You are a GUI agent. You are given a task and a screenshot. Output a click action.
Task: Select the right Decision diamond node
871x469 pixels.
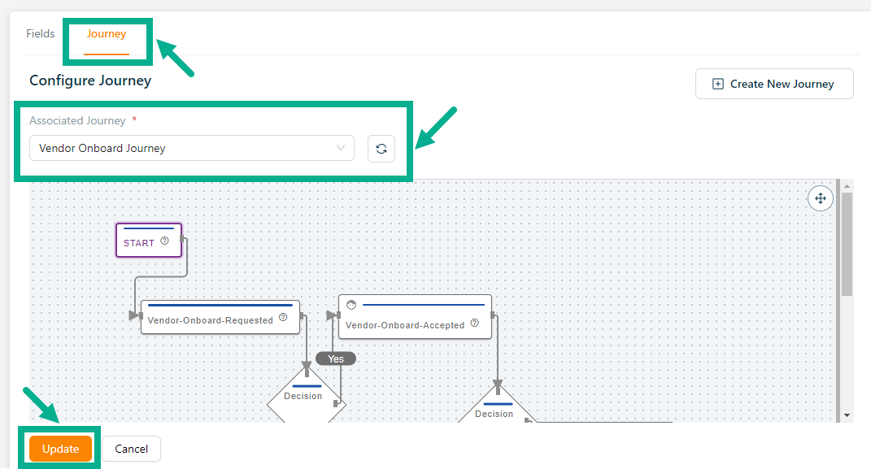[496, 411]
